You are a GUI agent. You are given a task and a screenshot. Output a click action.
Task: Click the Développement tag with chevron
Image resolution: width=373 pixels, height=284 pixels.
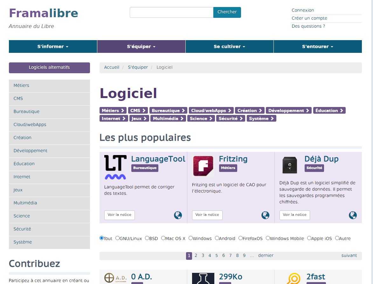[289, 110]
